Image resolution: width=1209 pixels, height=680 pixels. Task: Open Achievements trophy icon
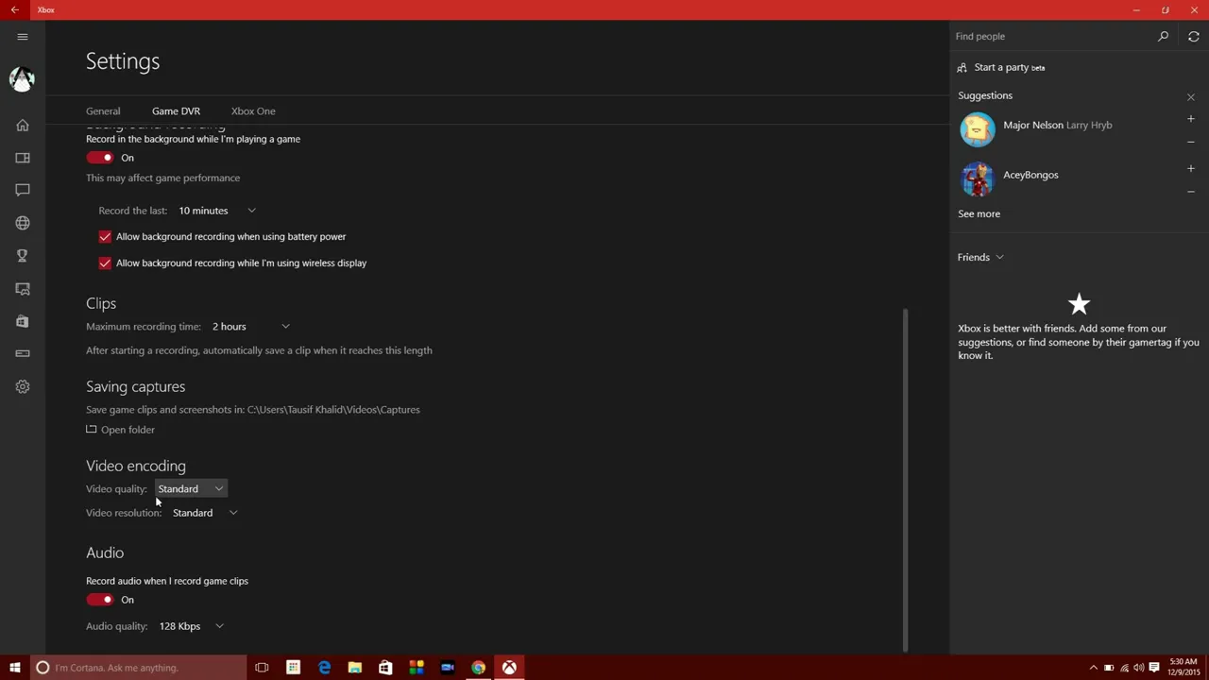click(23, 255)
